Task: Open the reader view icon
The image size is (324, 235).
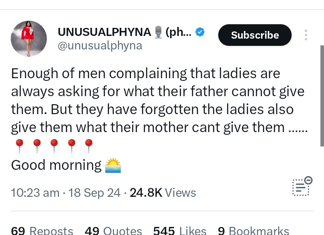Action: click(x=301, y=186)
